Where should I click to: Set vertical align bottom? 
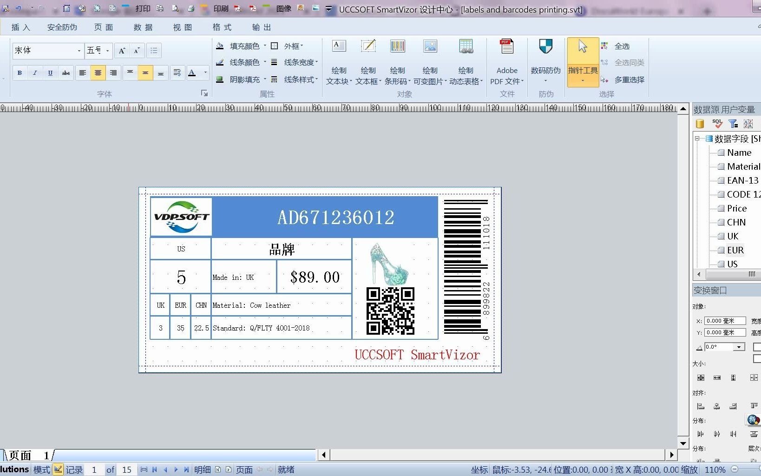pyautogui.click(x=161, y=73)
